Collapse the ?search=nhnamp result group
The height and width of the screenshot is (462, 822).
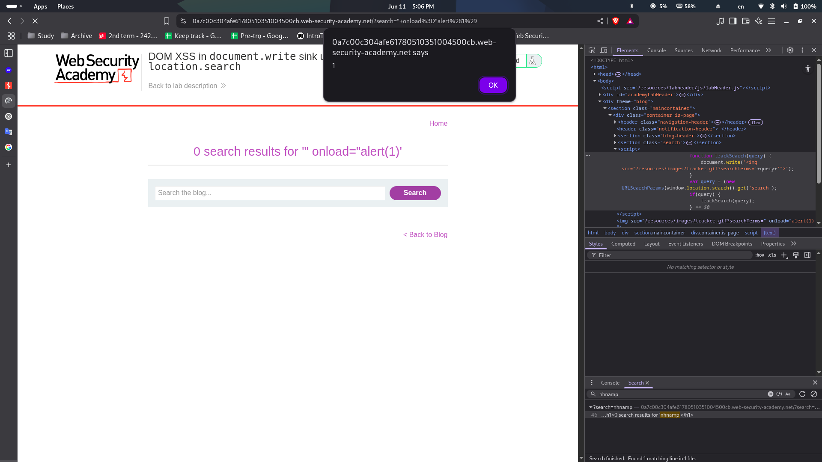pos(591,407)
